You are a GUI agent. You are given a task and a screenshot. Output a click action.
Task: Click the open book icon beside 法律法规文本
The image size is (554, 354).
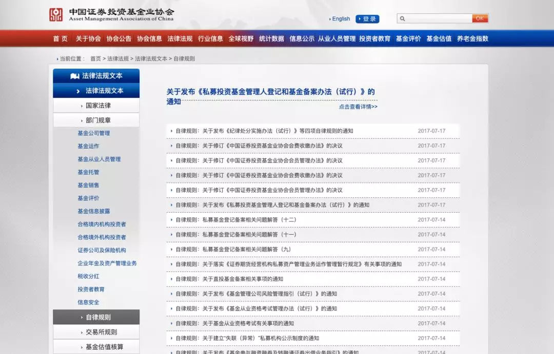click(74, 76)
